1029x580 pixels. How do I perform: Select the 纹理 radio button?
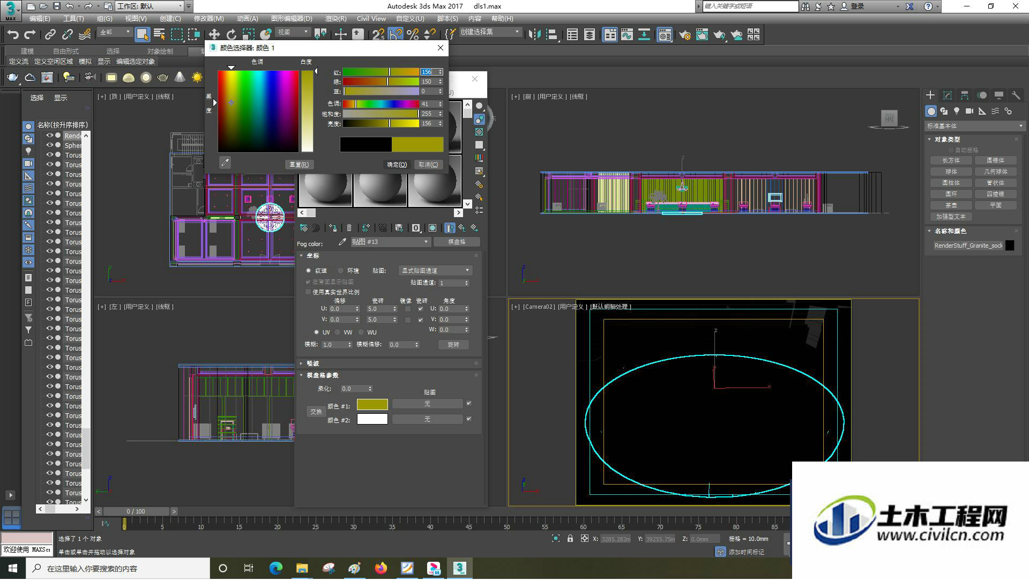click(x=308, y=271)
